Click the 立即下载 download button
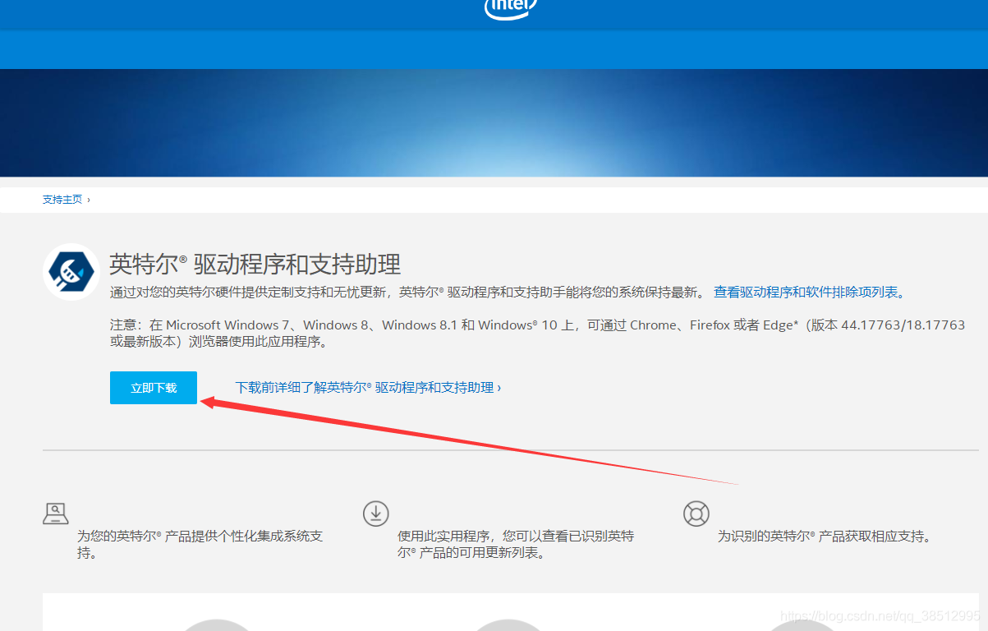Viewport: 988px width, 631px height. (154, 388)
